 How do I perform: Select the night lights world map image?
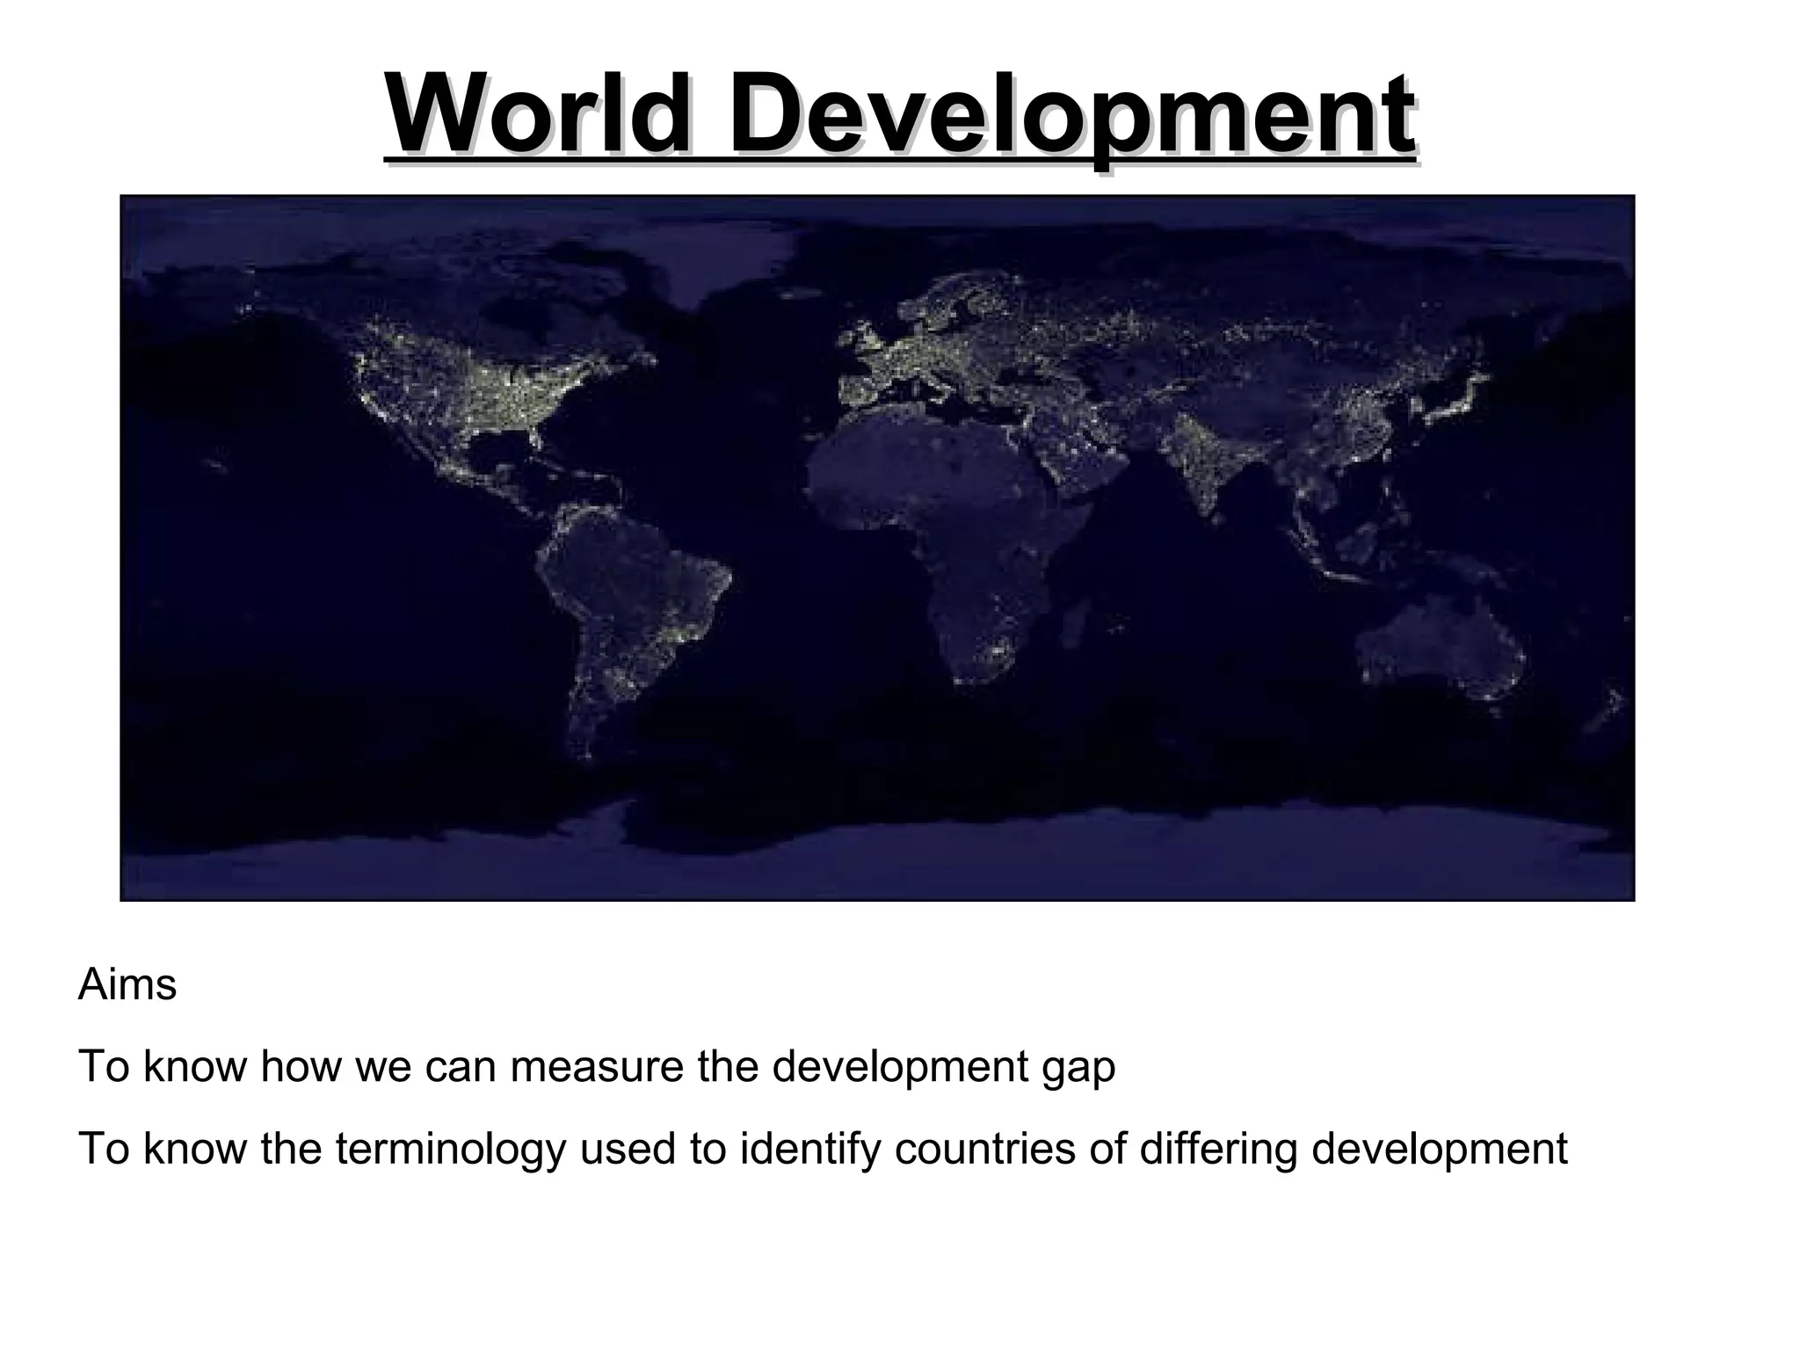pos(877,548)
